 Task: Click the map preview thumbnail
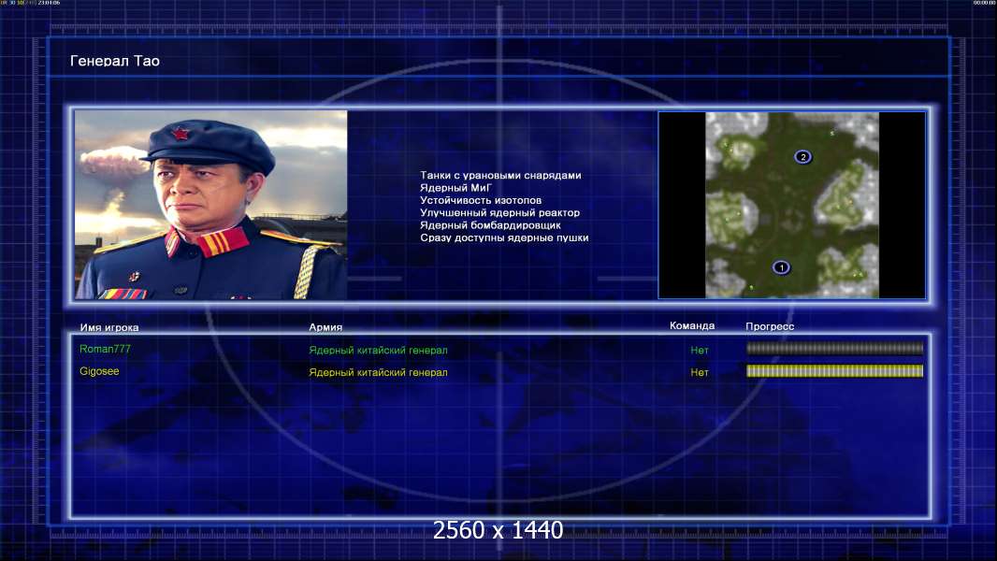[x=791, y=205]
